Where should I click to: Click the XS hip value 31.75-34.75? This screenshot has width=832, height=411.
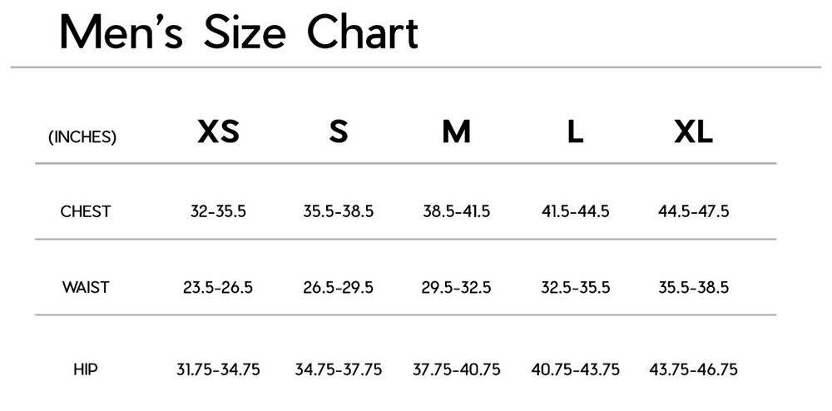pos(218,369)
